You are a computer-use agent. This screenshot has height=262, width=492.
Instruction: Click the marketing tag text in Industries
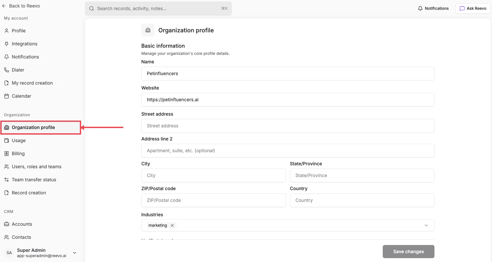(x=158, y=225)
